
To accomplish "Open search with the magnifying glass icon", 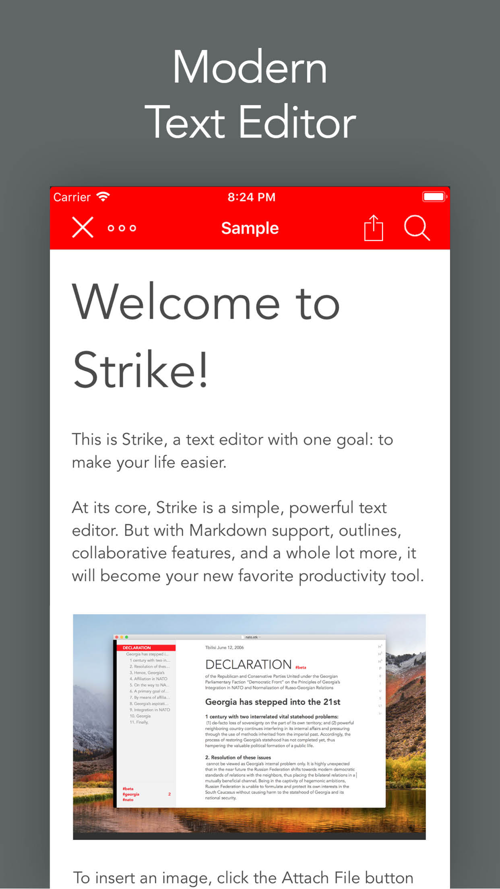I will click(x=417, y=228).
